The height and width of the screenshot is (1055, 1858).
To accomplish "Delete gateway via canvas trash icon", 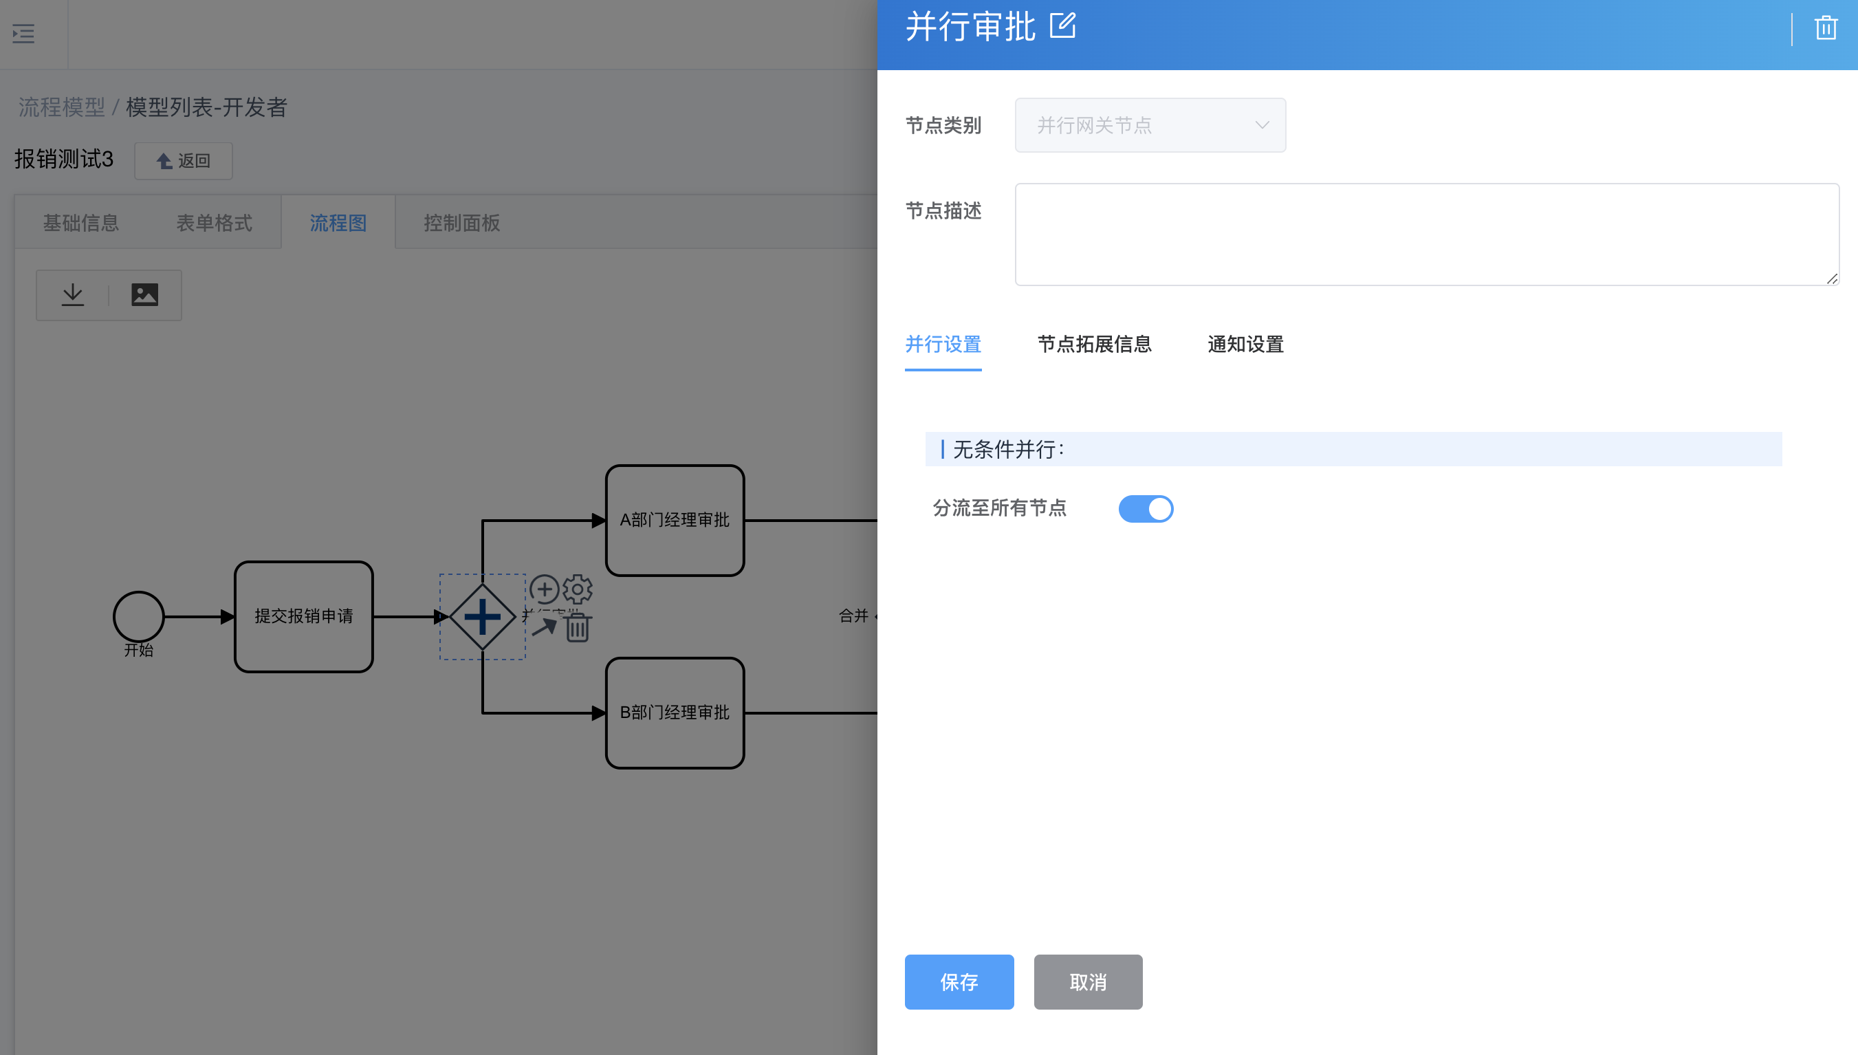I will pos(578,627).
